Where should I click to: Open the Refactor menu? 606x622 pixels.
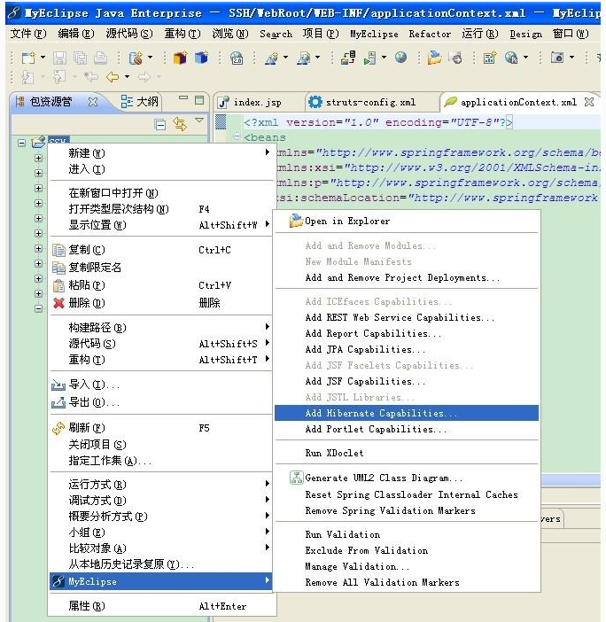[x=430, y=35]
